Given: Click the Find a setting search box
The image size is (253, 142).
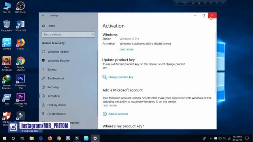Looking at the screenshot, I should (x=68, y=34).
